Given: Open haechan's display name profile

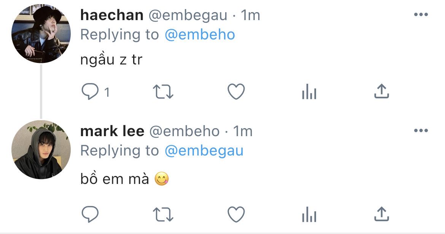Looking at the screenshot, I should tap(112, 15).
